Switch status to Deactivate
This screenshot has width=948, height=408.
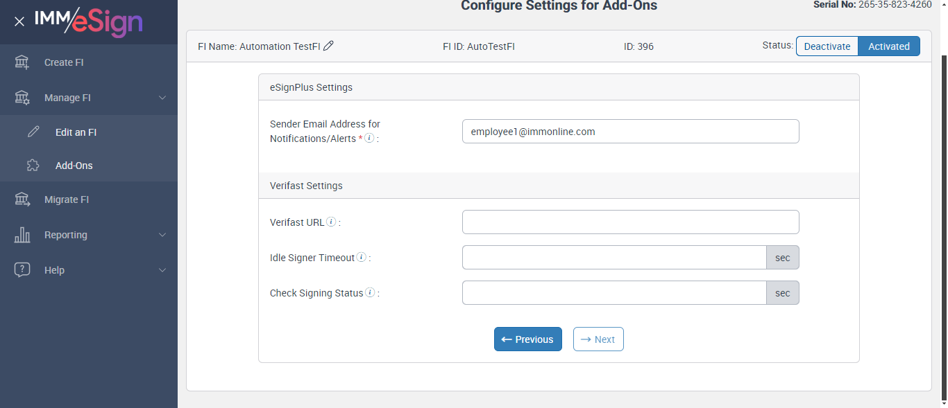827,46
